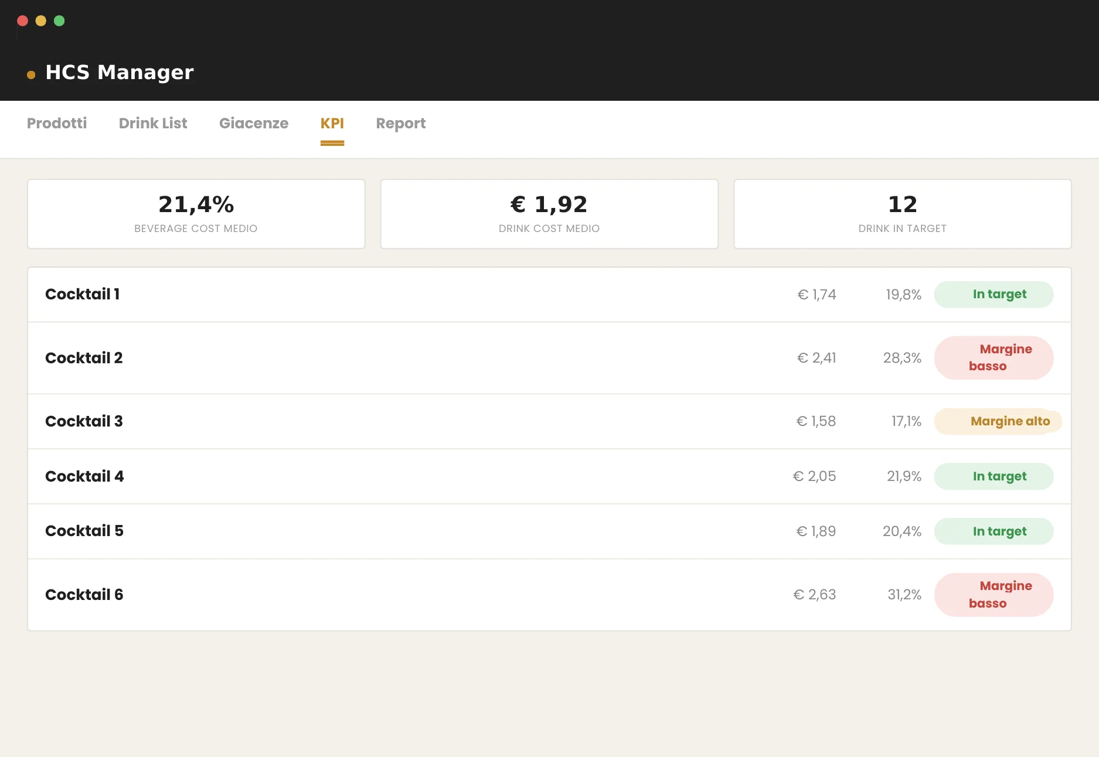This screenshot has width=1099, height=757.
Task: Select the Drink Cost Medio € 1,92 card
Action: click(549, 214)
